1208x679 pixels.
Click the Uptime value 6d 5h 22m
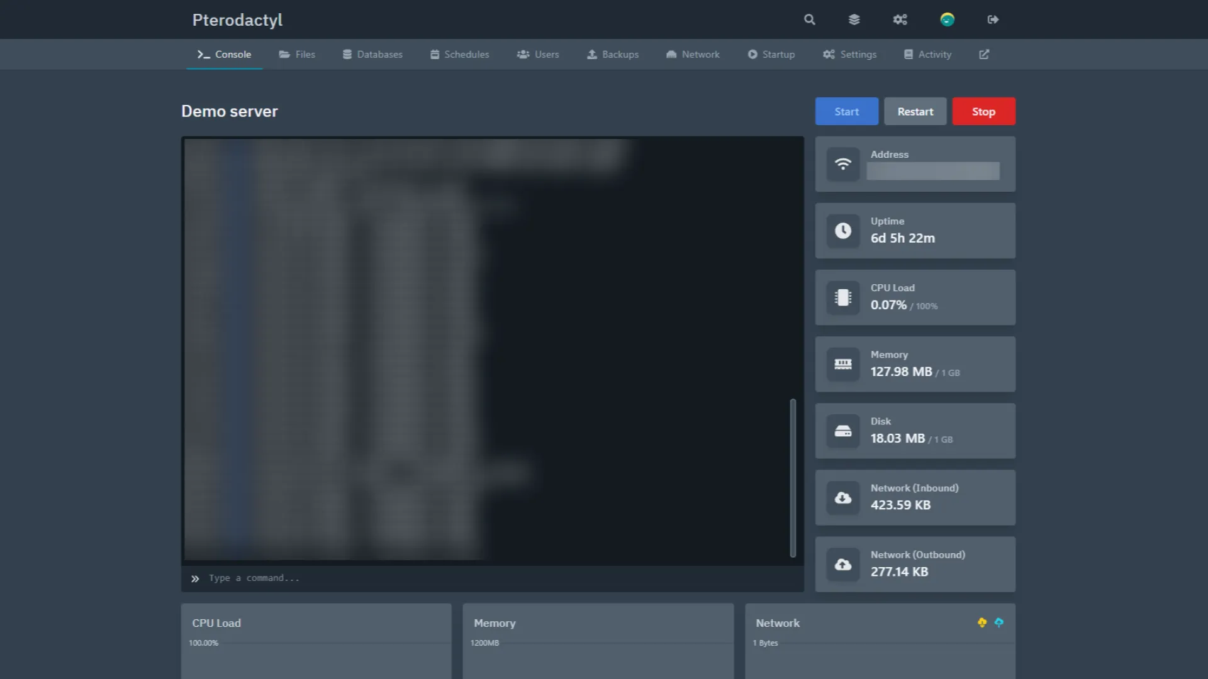click(903, 238)
